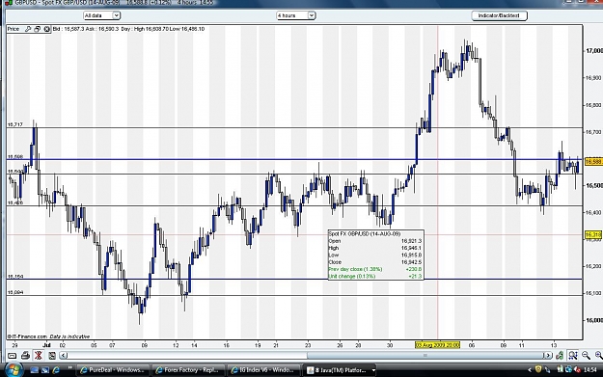Screen dimensions: 603x377
Task: Switch to Forex Factory window in taskbar
Action: pos(188,370)
